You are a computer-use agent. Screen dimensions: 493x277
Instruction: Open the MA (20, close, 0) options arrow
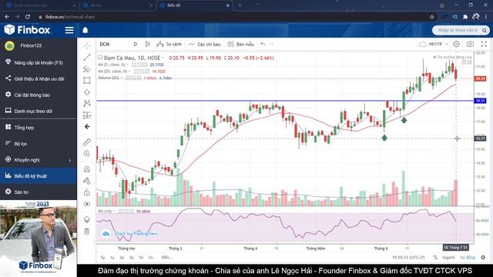[130, 72]
